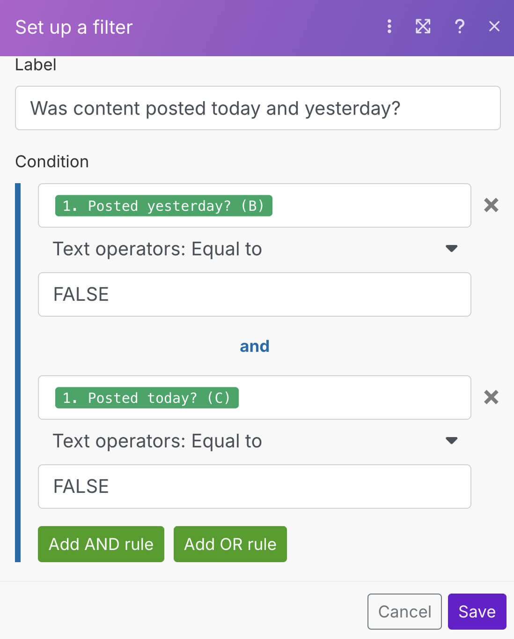Open the Text operators dropdown for Posted today
Screen dimensions: 514x639
(254, 440)
